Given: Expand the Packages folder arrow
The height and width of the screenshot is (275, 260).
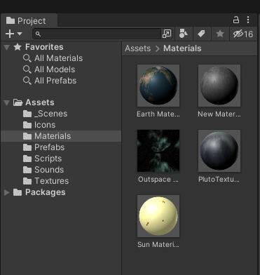Looking at the screenshot, I should [7, 192].
